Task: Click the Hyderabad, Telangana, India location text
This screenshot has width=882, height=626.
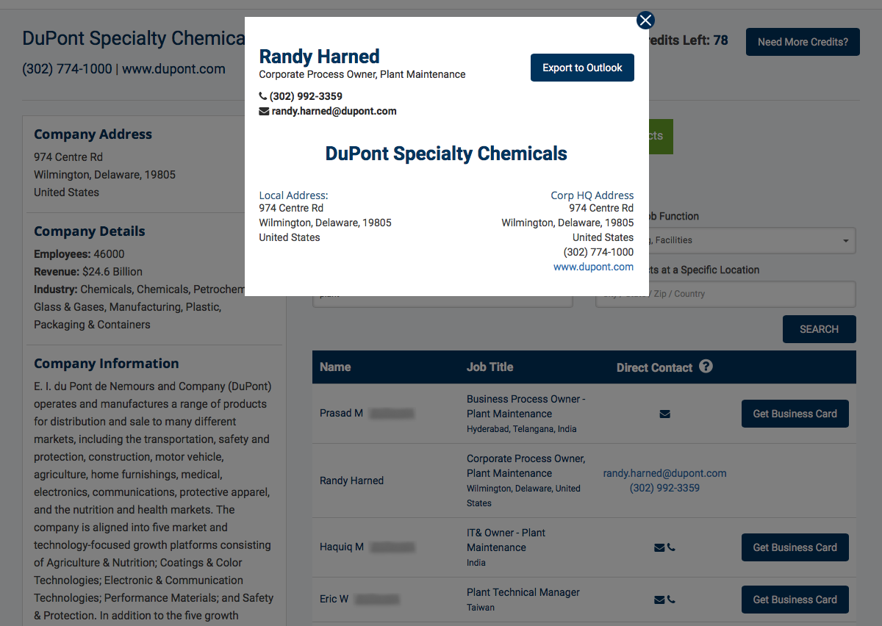Action: (x=522, y=429)
